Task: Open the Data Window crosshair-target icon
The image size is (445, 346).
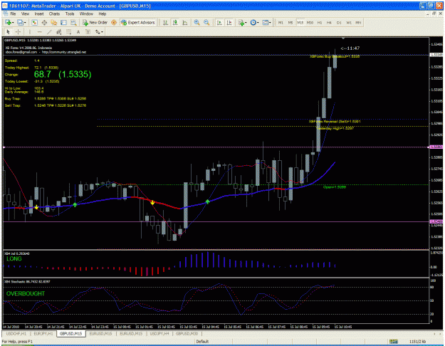Action: [x=44, y=22]
